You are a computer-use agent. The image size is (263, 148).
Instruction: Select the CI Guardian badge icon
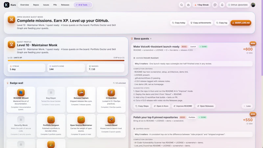tap(111, 92)
